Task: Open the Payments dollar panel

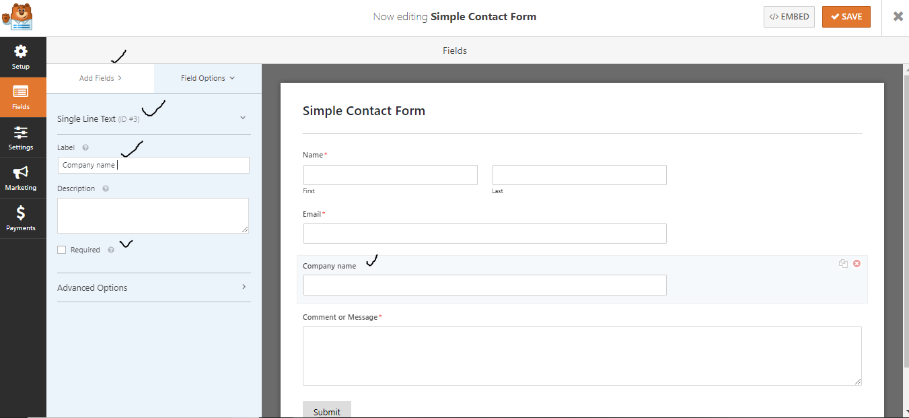Action: [21, 219]
